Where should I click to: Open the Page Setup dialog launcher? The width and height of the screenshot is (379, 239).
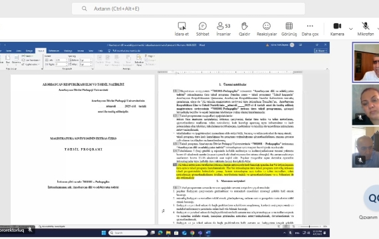pos(42,69)
